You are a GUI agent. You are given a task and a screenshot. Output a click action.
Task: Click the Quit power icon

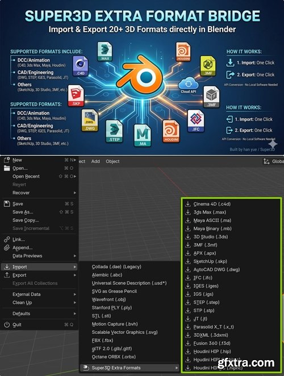pyautogui.click(x=7, y=325)
